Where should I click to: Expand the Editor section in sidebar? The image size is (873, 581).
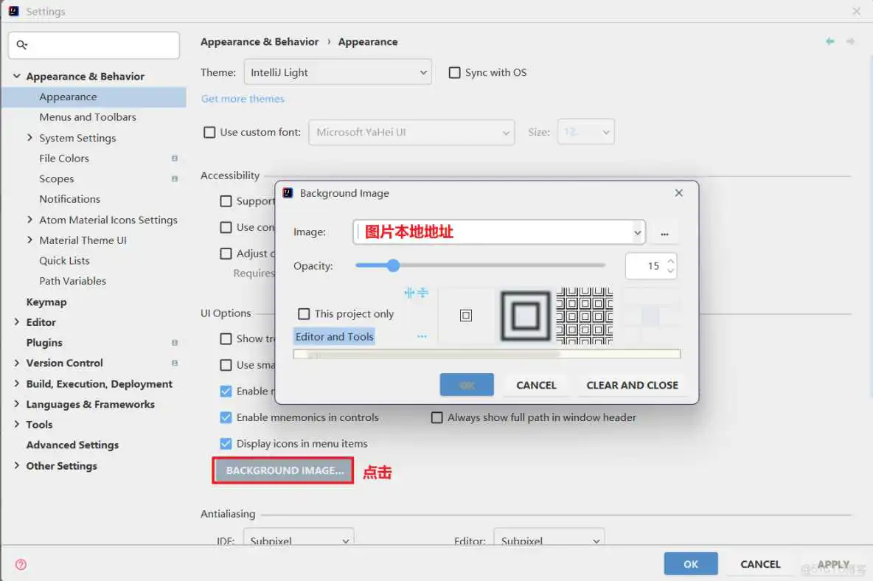[17, 322]
